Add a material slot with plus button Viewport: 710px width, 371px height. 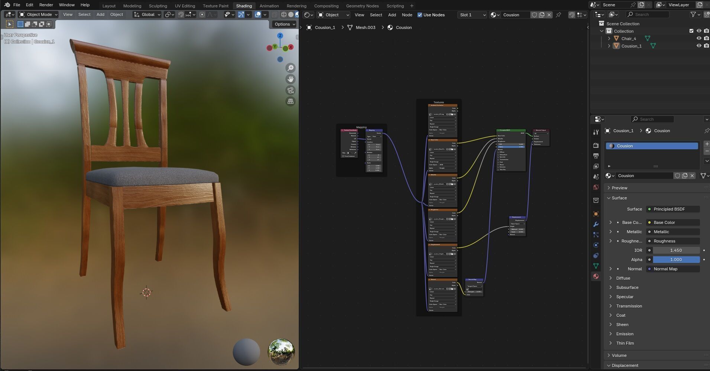707,144
